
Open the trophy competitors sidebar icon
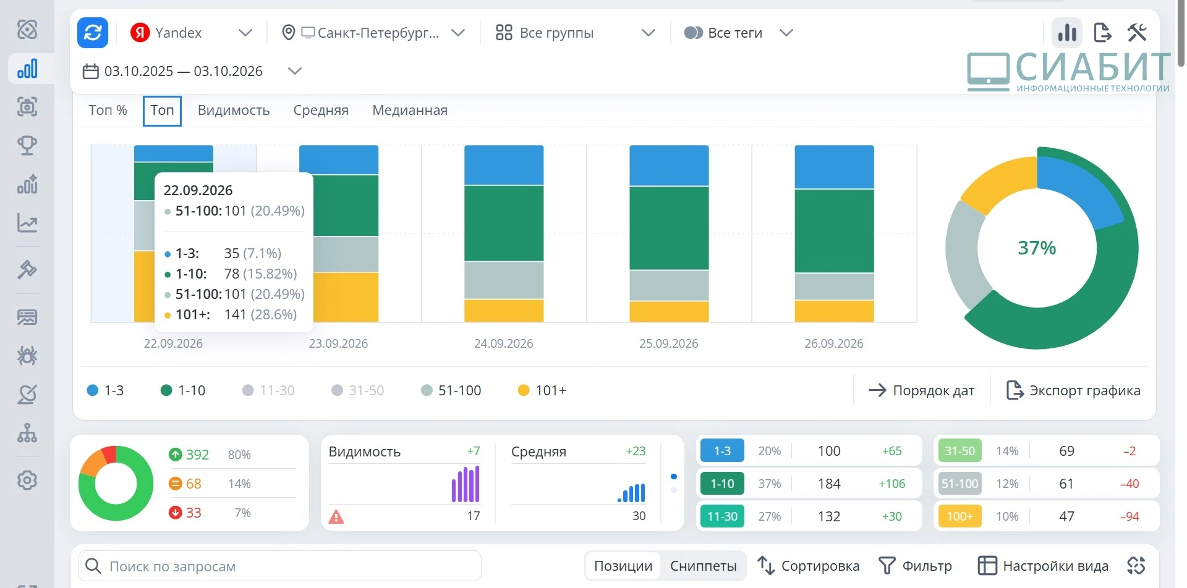point(27,146)
